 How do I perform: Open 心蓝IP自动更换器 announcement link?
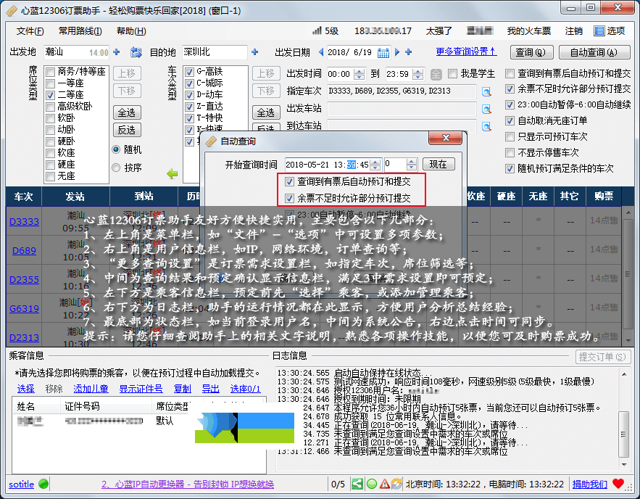(188, 484)
